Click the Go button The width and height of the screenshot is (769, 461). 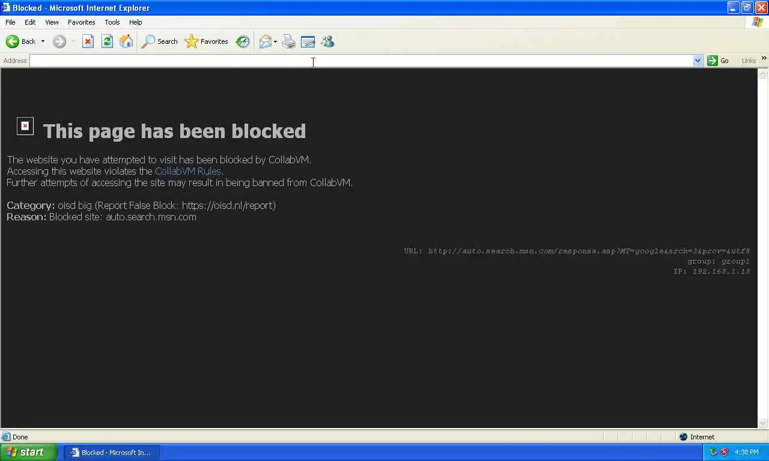pos(719,61)
